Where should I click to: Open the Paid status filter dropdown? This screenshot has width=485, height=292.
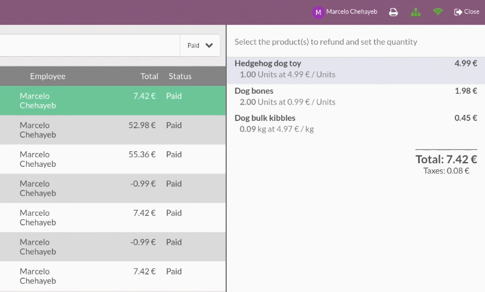coord(200,45)
